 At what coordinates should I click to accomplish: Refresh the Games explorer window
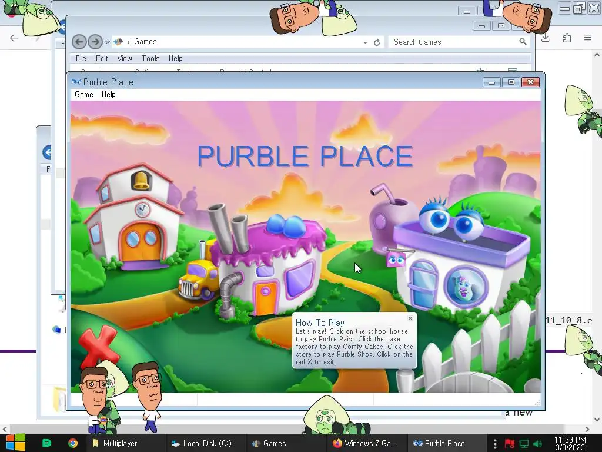click(x=377, y=42)
